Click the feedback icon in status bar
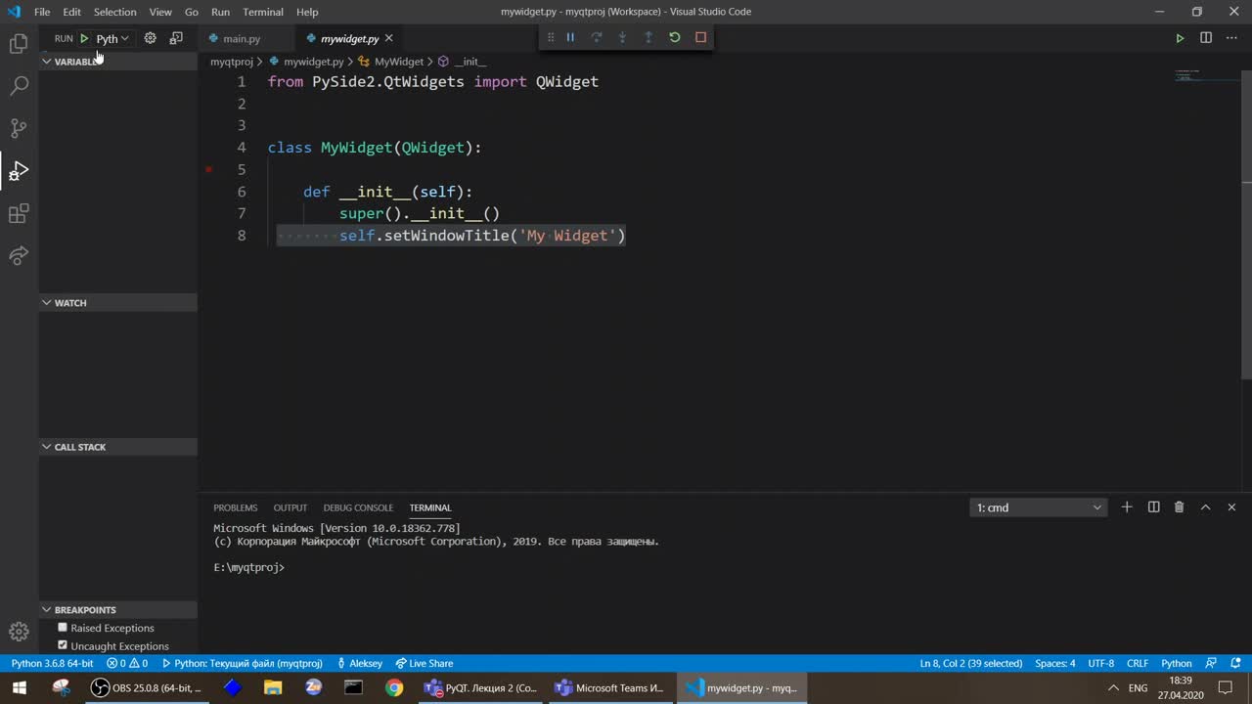 (x=1211, y=663)
